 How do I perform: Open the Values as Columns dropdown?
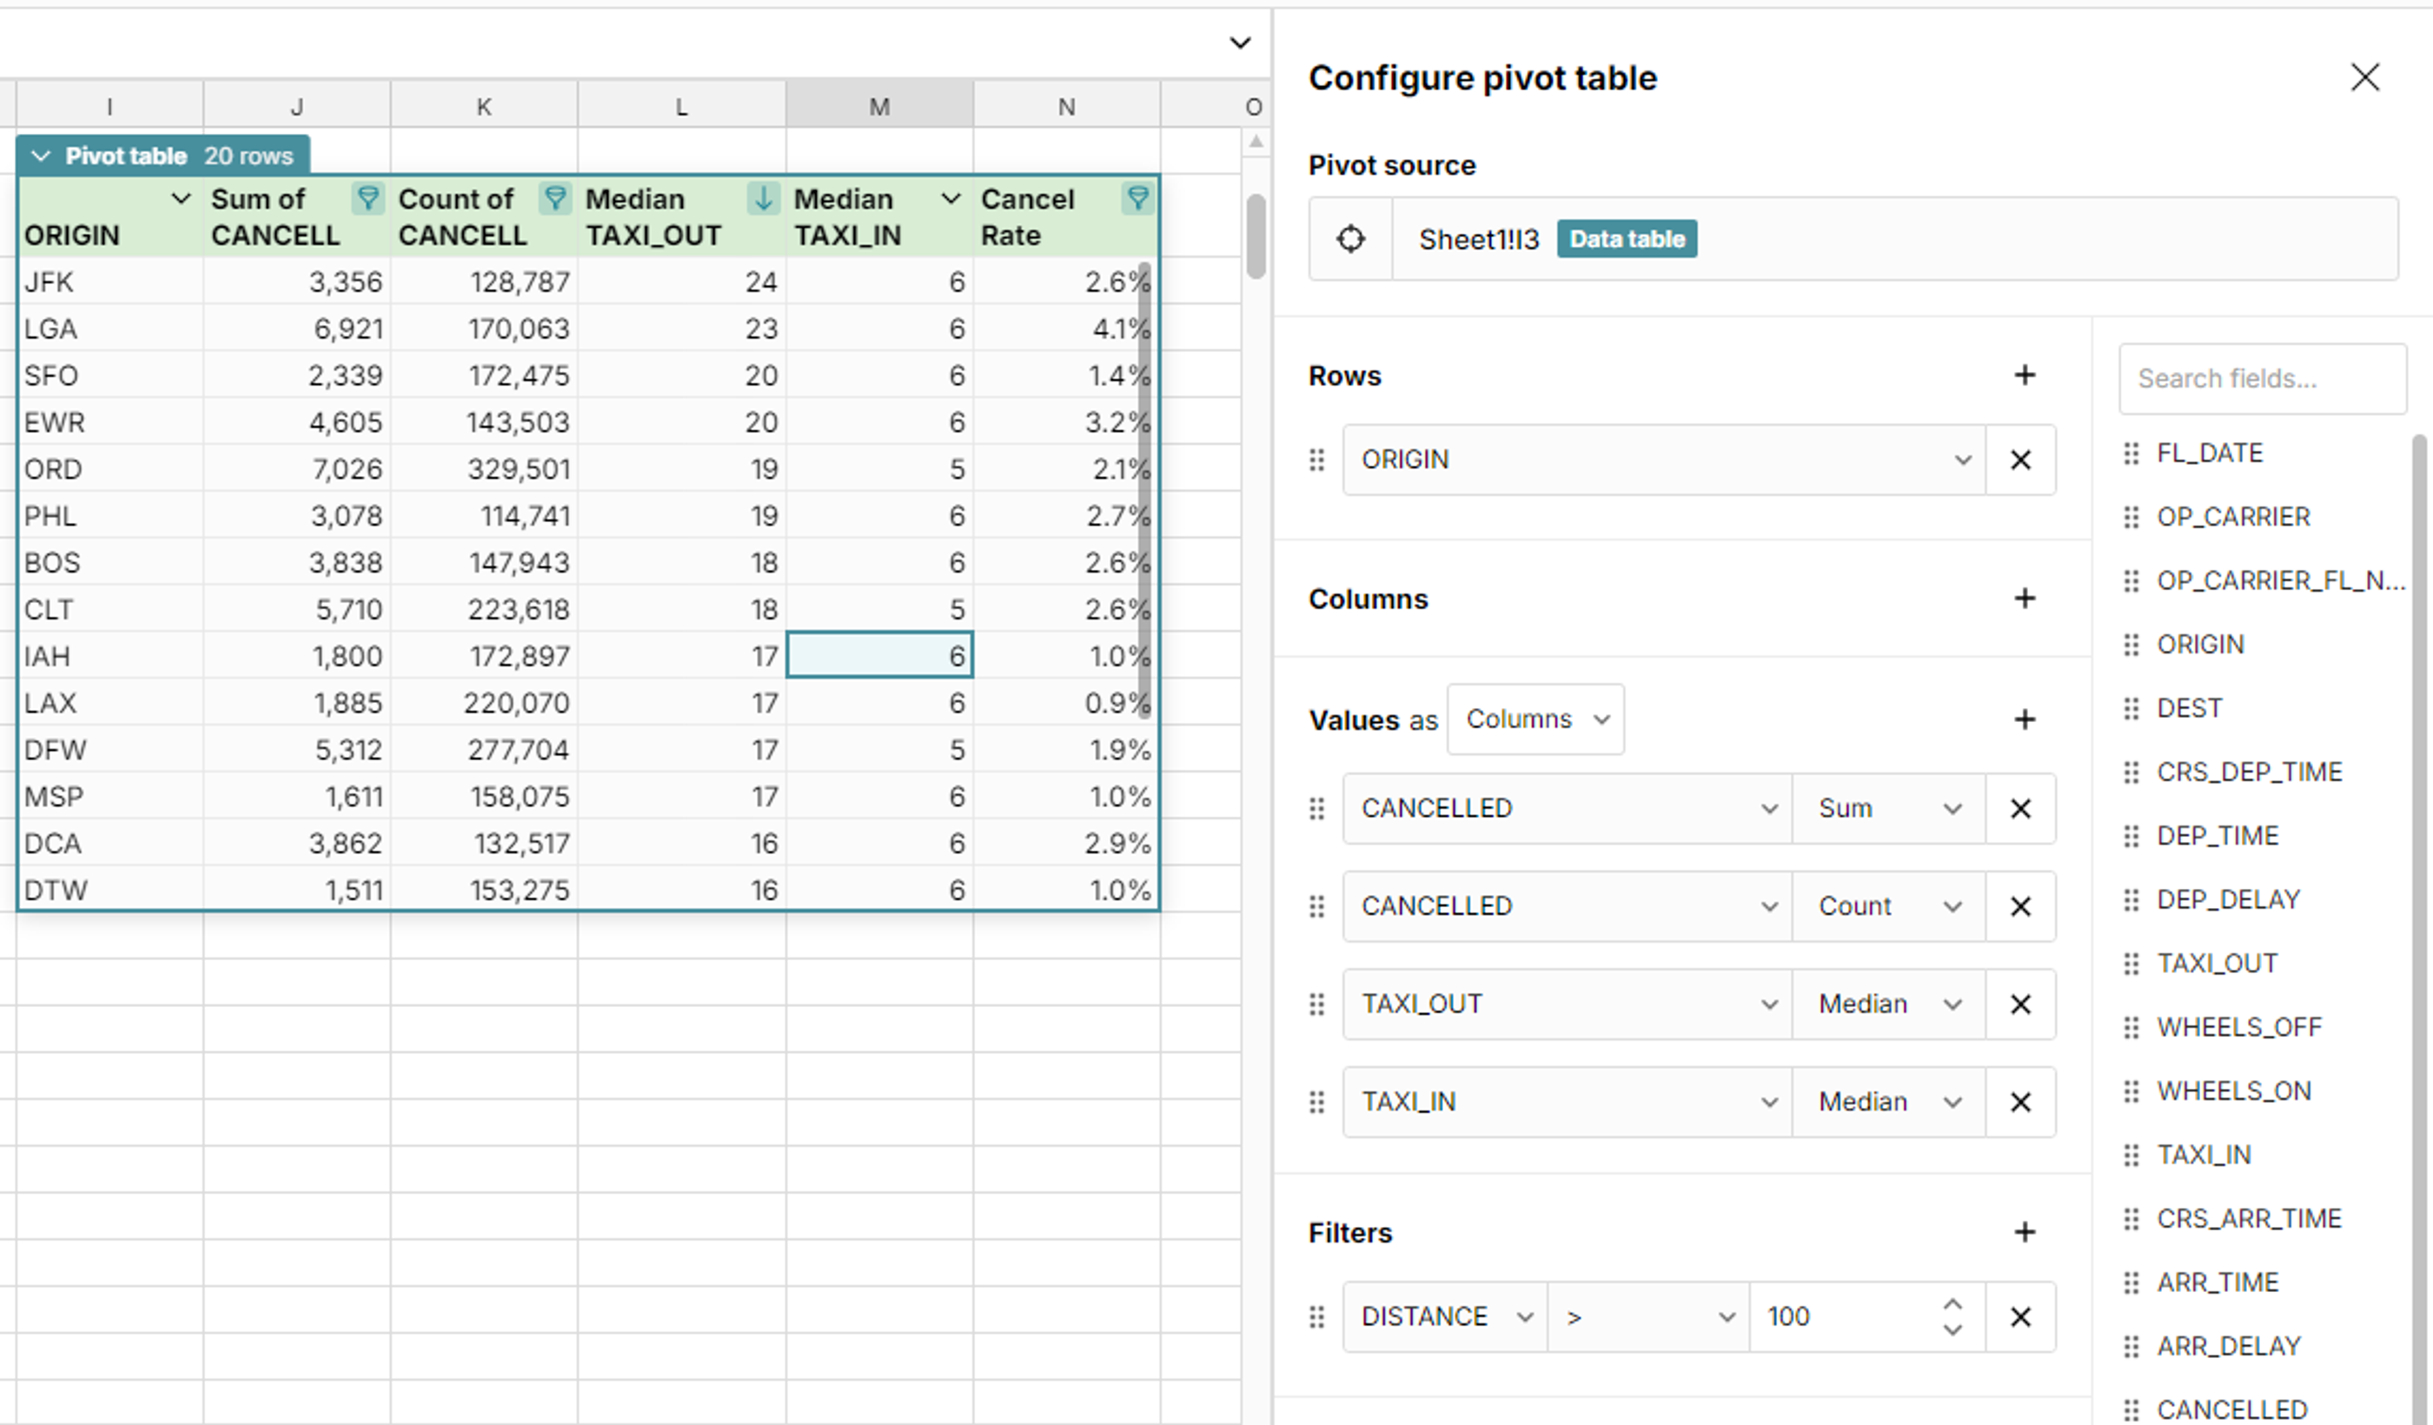1535,719
